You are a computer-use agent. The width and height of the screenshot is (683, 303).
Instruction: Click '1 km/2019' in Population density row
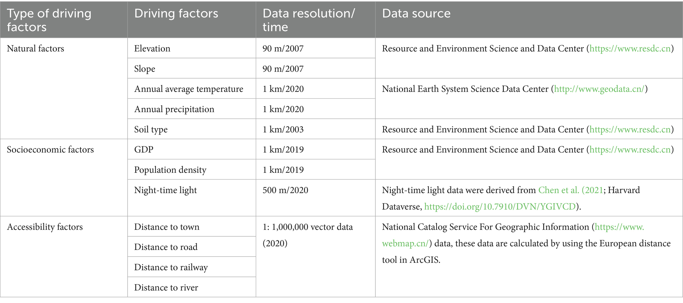(283, 170)
